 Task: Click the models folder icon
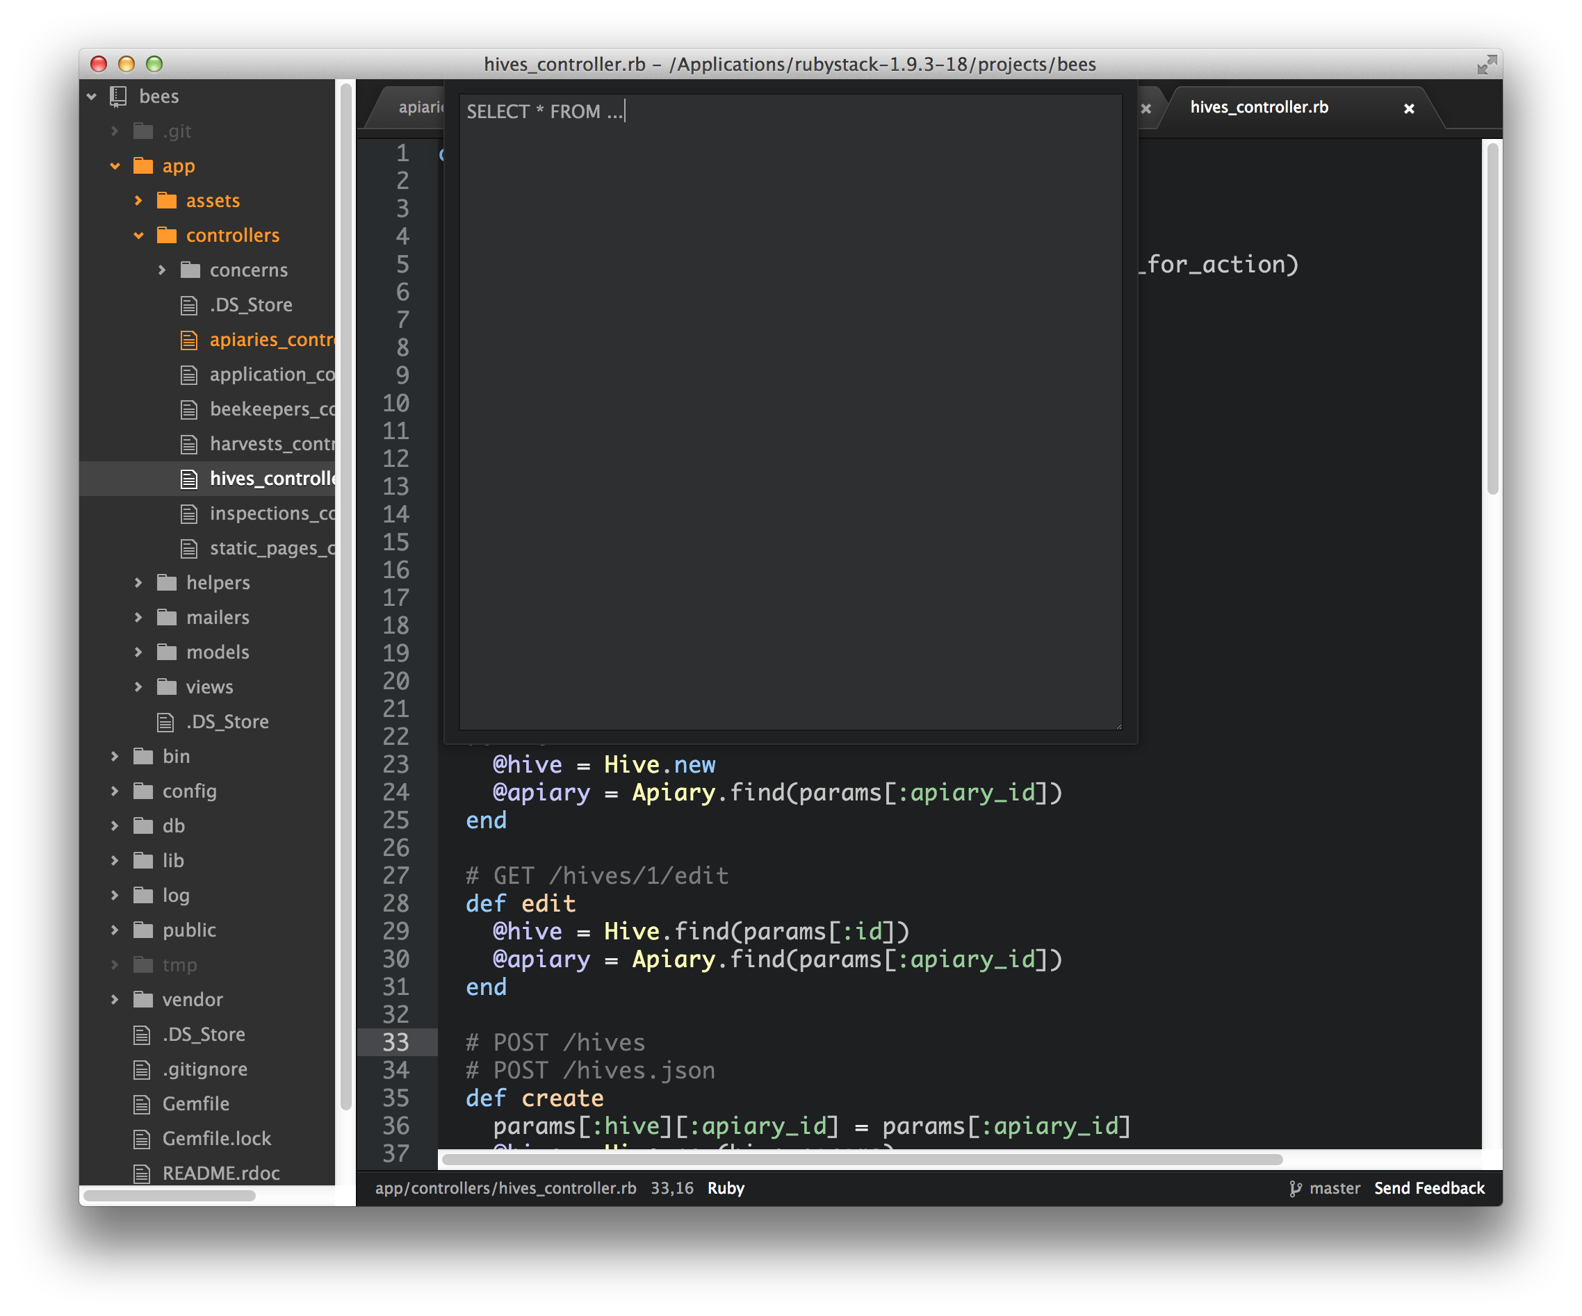pyautogui.click(x=167, y=652)
